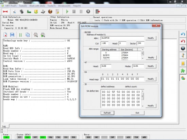Viewport: 187px width, 140px height.
Task: Click the blue undo arrow in right sidebar
Action: click(x=183, y=34)
